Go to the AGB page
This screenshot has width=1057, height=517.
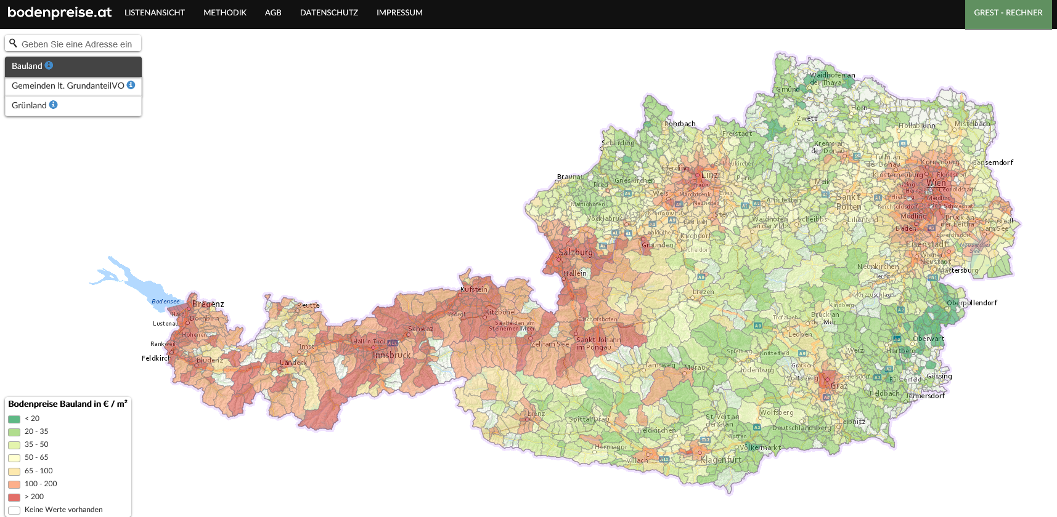pos(273,12)
